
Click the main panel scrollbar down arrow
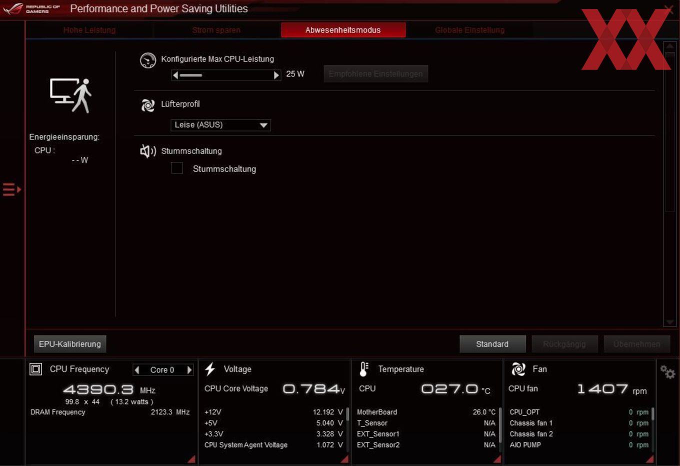click(x=670, y=322)
